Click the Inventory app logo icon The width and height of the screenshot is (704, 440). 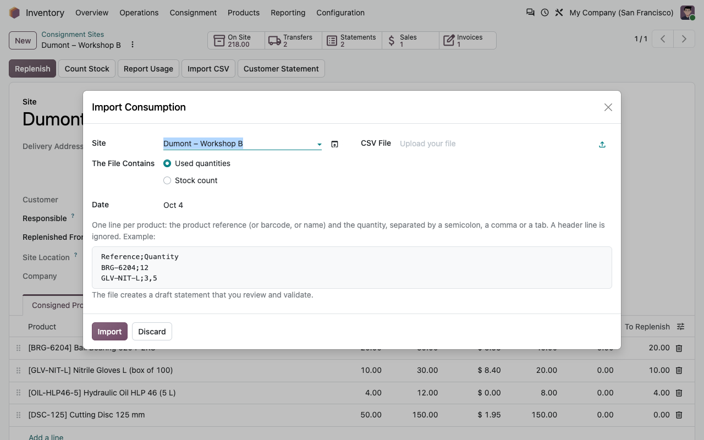tap(14, 13)
